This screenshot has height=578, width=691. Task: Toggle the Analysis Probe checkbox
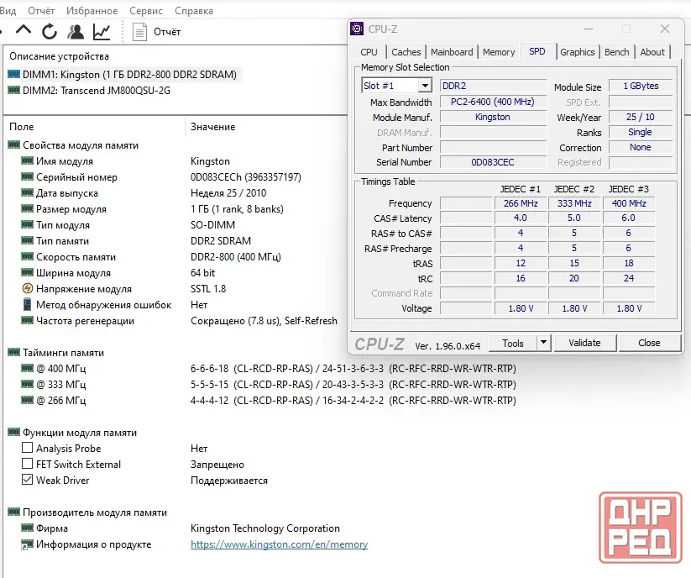click(28, 448)
